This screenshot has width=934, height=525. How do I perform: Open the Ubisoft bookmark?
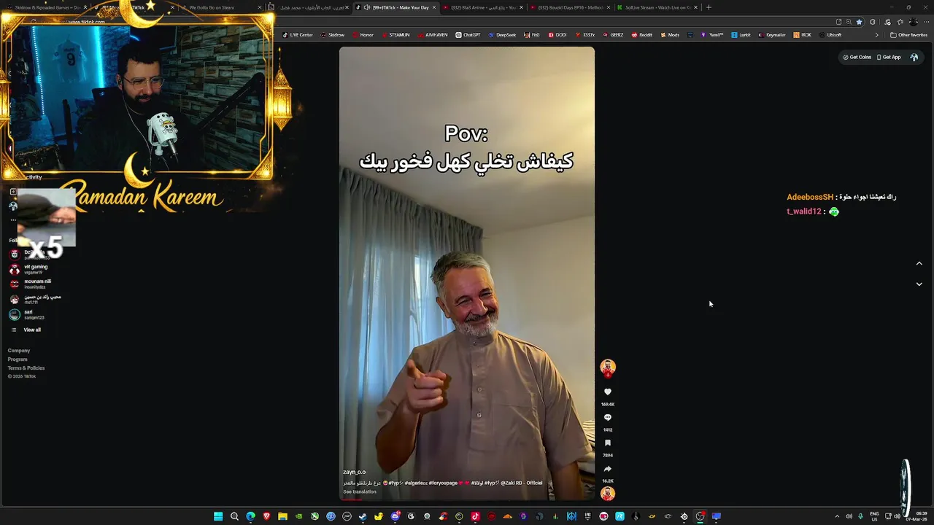(x=830, y=35)
